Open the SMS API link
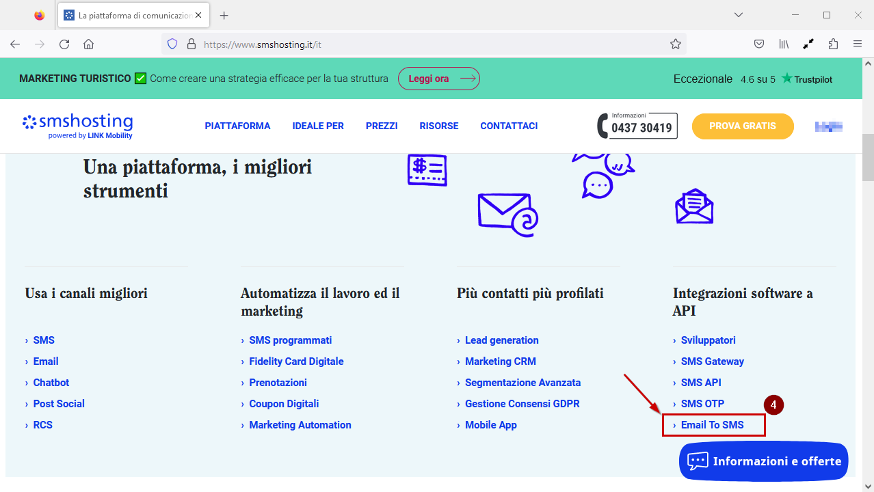 [x=701, y=383]
